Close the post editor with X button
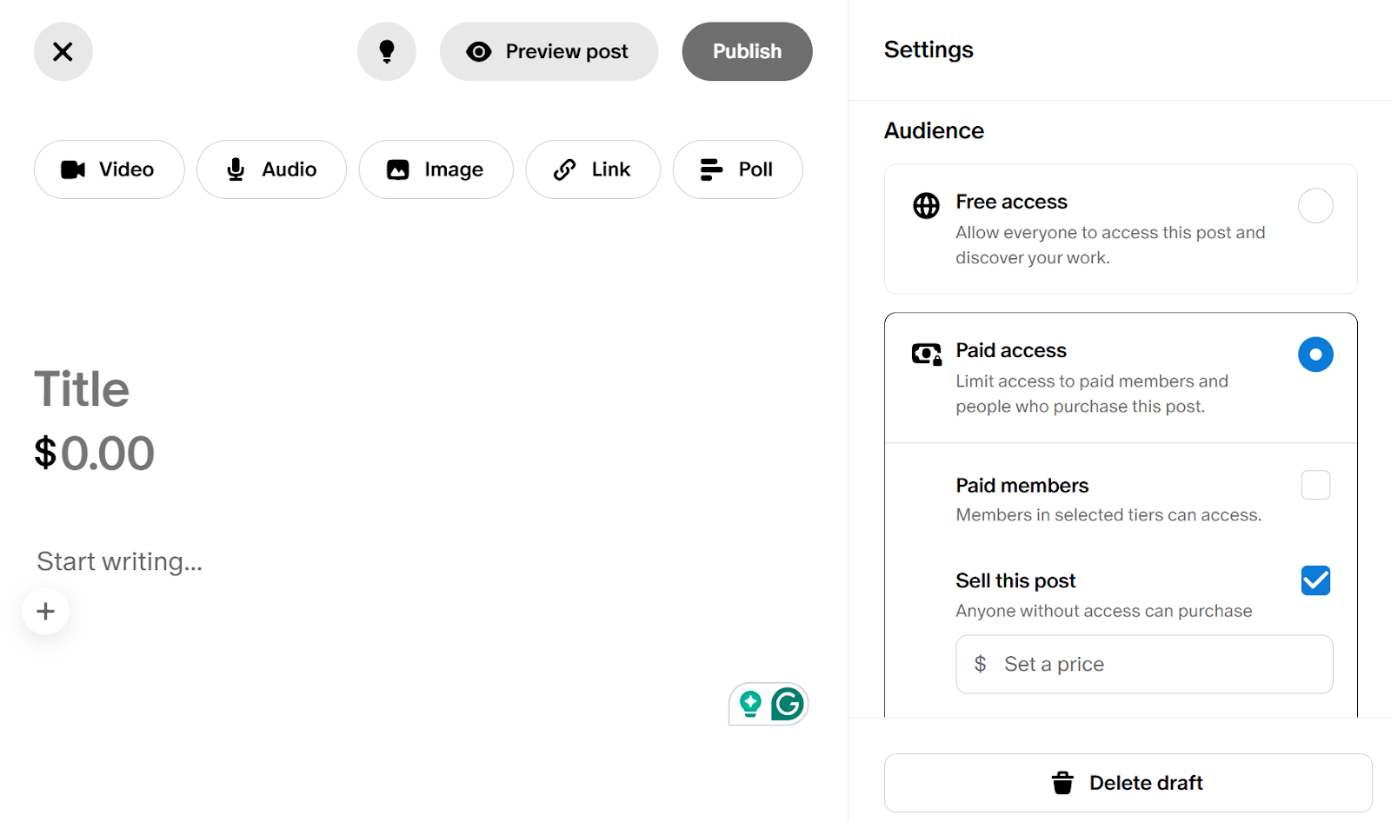 pyautogui.click(x=63, y=51)
